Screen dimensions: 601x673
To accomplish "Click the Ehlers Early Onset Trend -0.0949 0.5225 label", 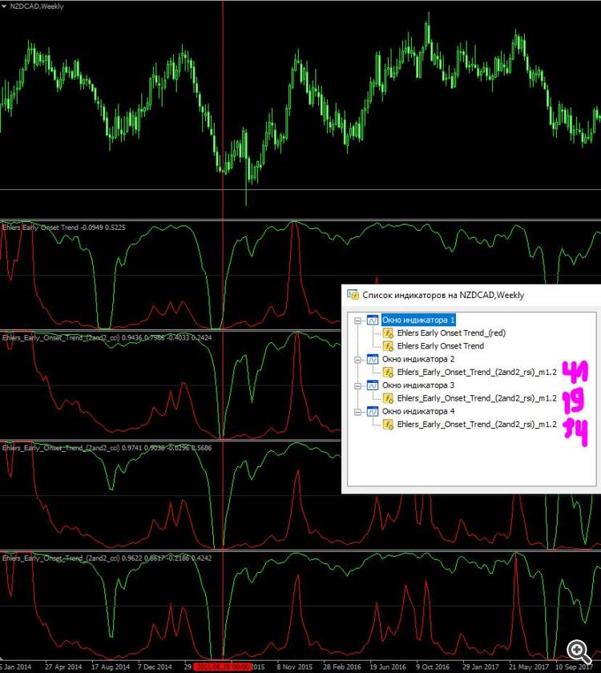I will pos(64,228).
